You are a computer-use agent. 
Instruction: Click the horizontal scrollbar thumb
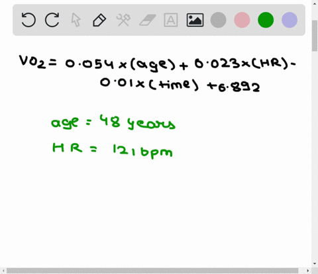click(152, 271)
